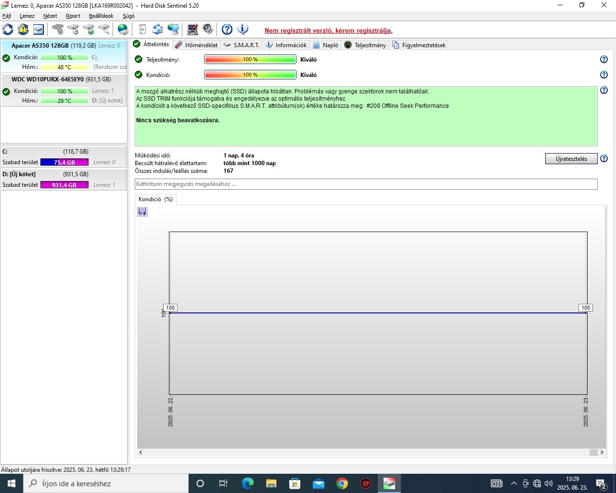Click the 'több mint 1000 nap' value
This screenshot has height=493, width=616.
pos(250,163)
